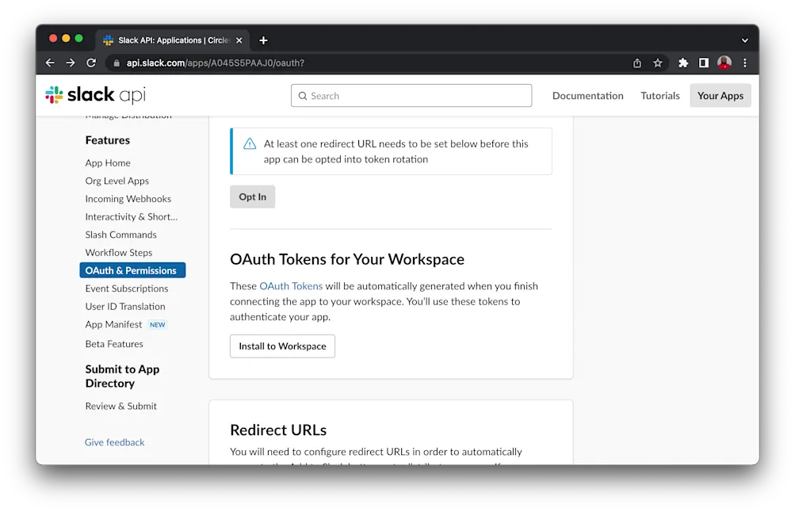Click Give feedback

[114, 442]
